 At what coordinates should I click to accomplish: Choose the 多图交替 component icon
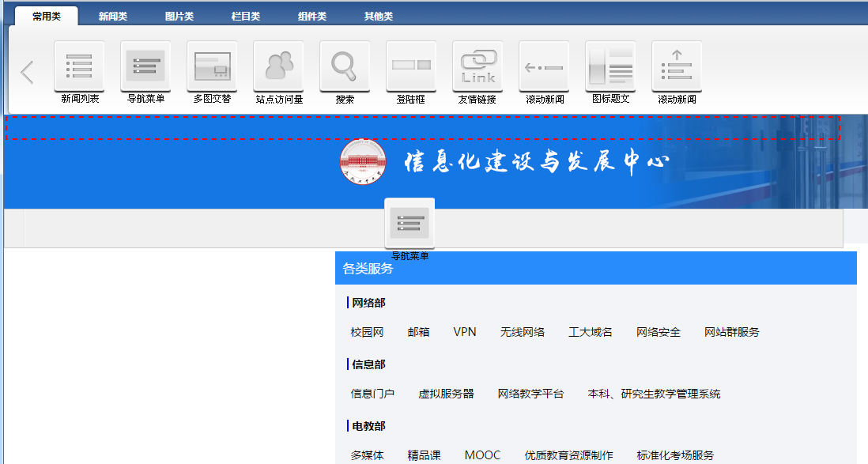tap(212, 66)
